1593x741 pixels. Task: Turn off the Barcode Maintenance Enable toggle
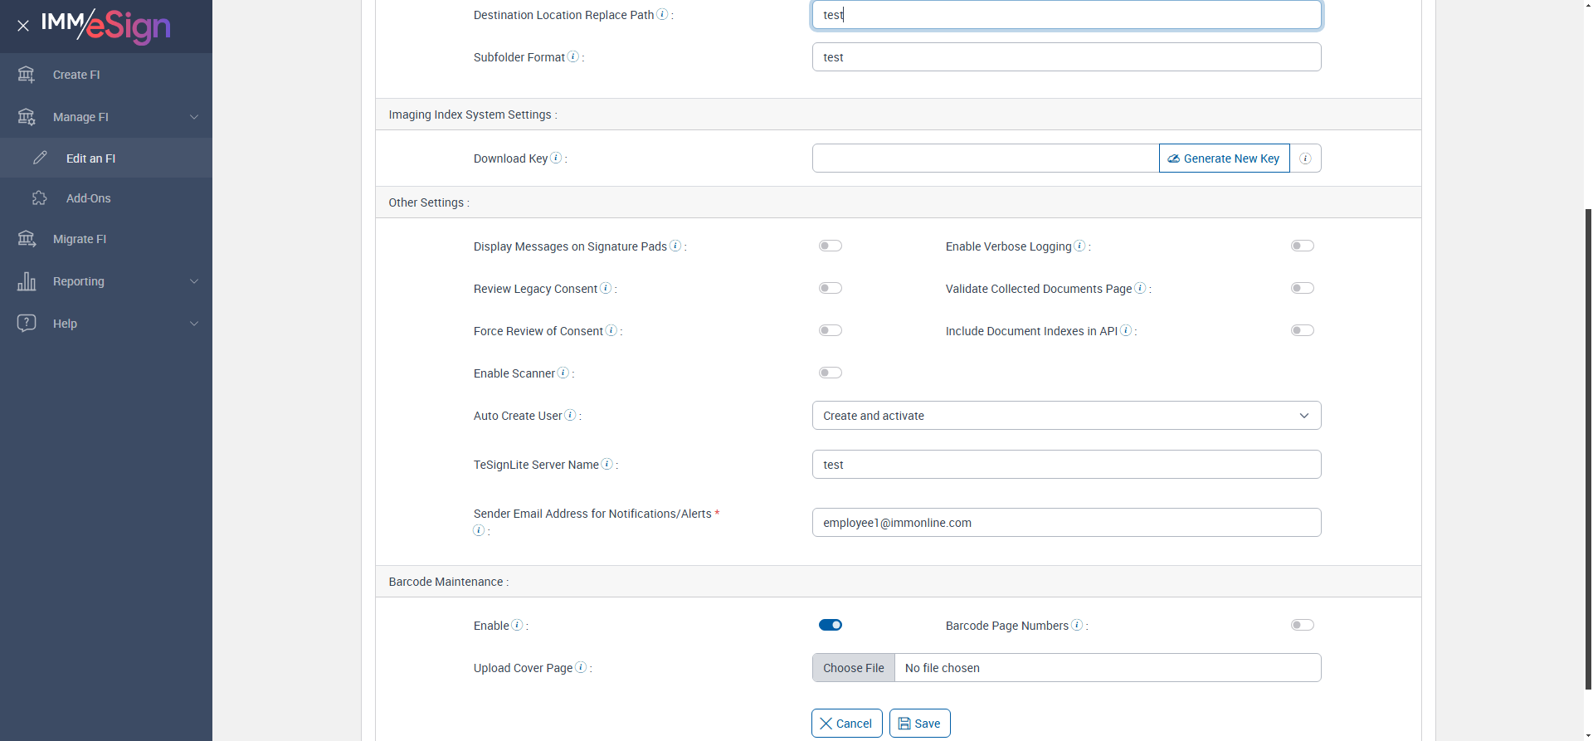[x=830, y=625]
